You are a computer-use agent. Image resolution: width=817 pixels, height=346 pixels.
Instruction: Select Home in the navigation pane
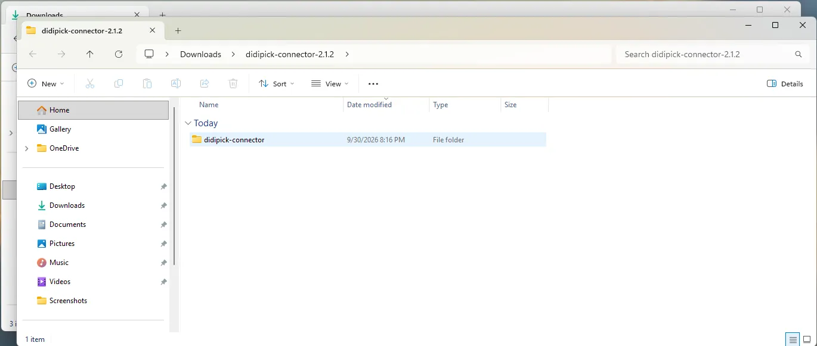click(x=94, y=110)
